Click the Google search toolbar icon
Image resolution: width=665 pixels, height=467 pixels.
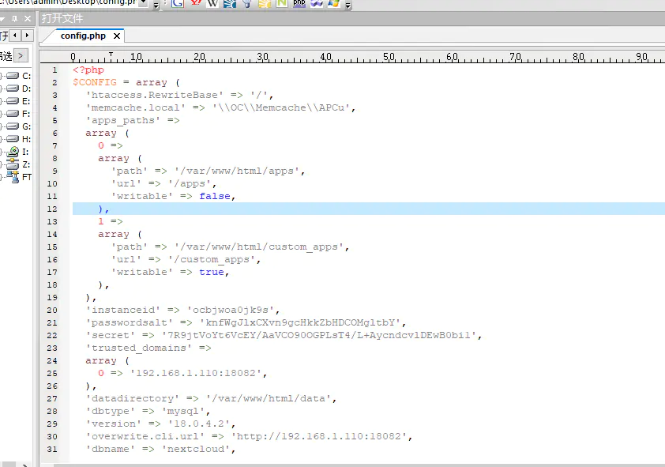178,3
